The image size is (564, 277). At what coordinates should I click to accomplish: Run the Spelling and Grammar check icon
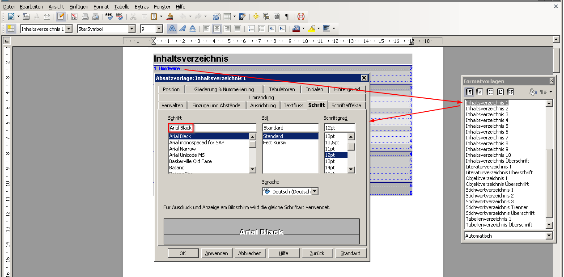[109, 17]
